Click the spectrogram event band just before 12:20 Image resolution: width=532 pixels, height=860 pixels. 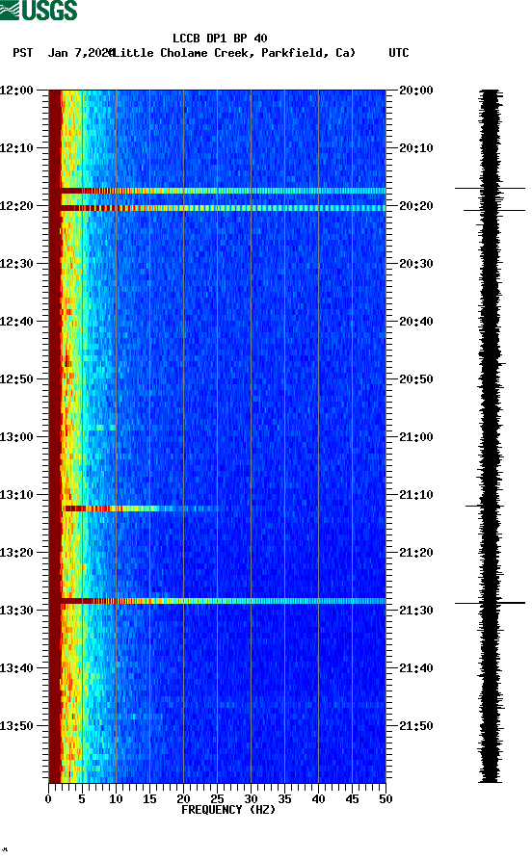click(x=223, y=191)
